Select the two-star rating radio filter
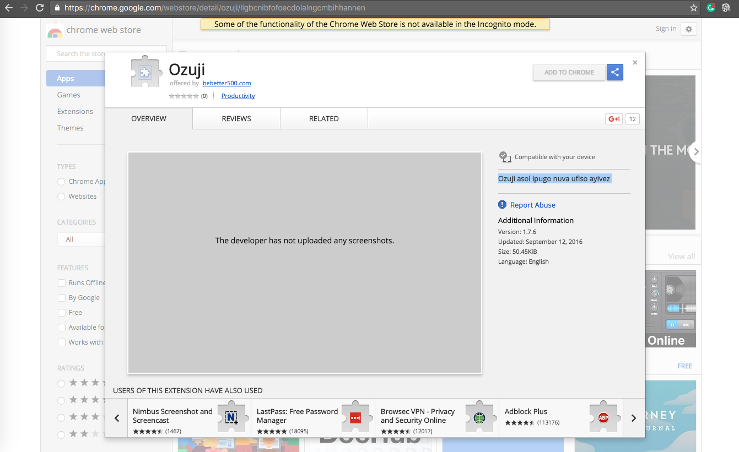 [x=61, y=434]
